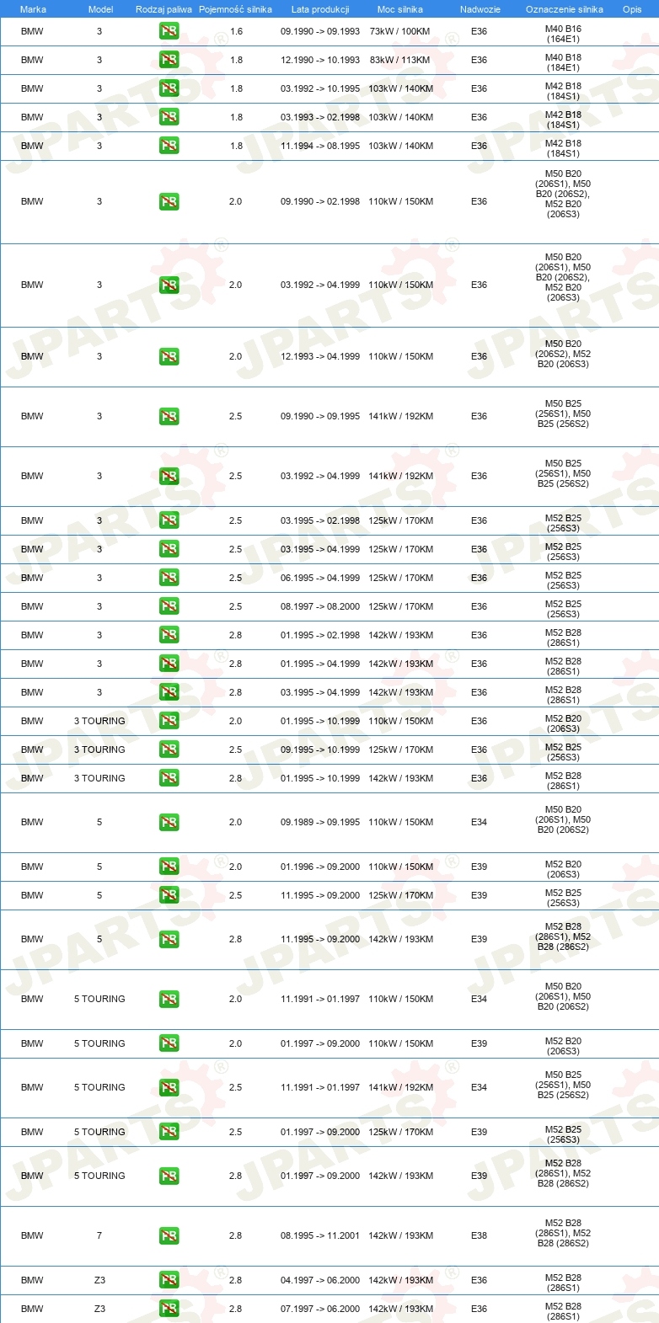Image resolution: width=659 pixels, height=1323 pixels.
Task: Click 5 TOURING cell in 01.1997 2.8 row
Action: point(99,1176)
